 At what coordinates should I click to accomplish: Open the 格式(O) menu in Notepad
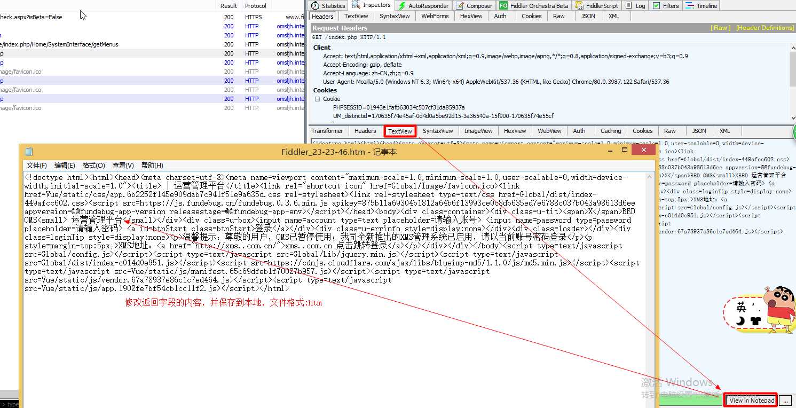pos(93,166)
